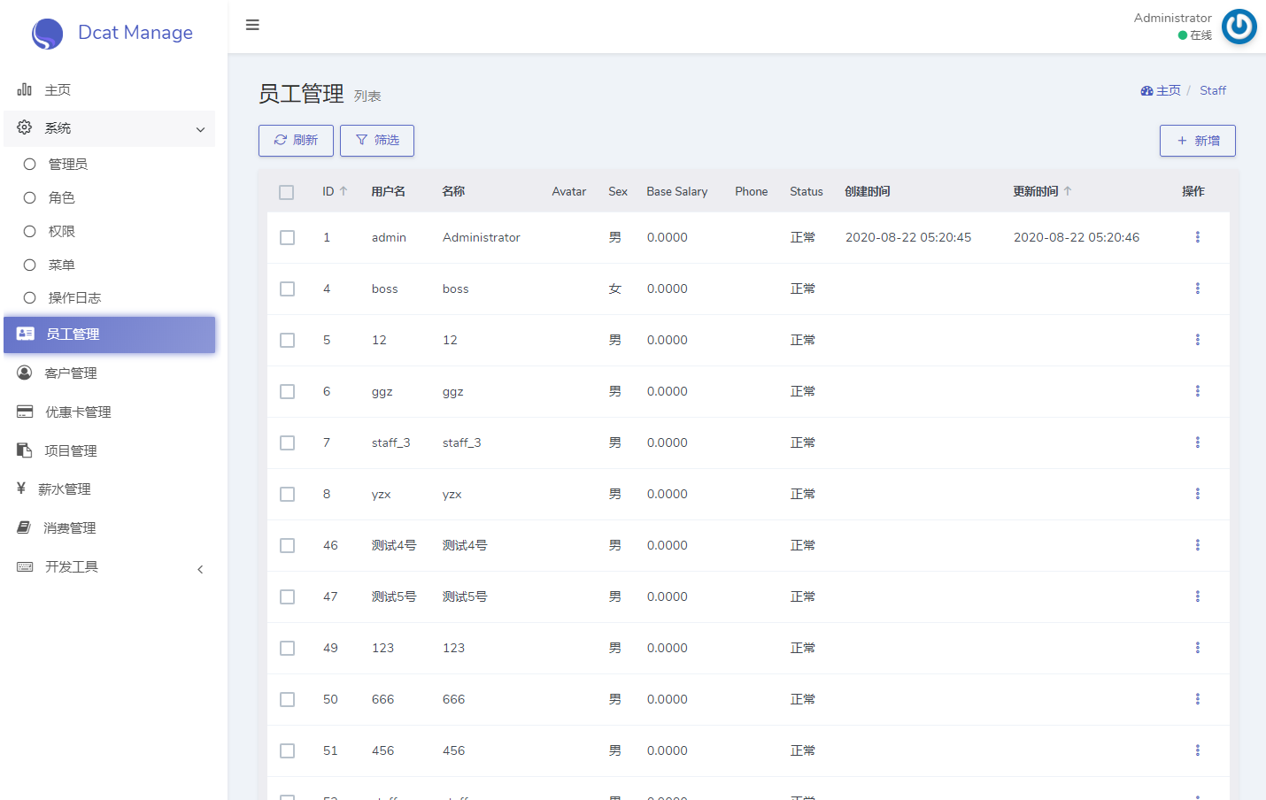The width and height of the screenshot is (1266, 800).
Task: Click the 优惠卡管理 card icon
Action: (25, 412)
